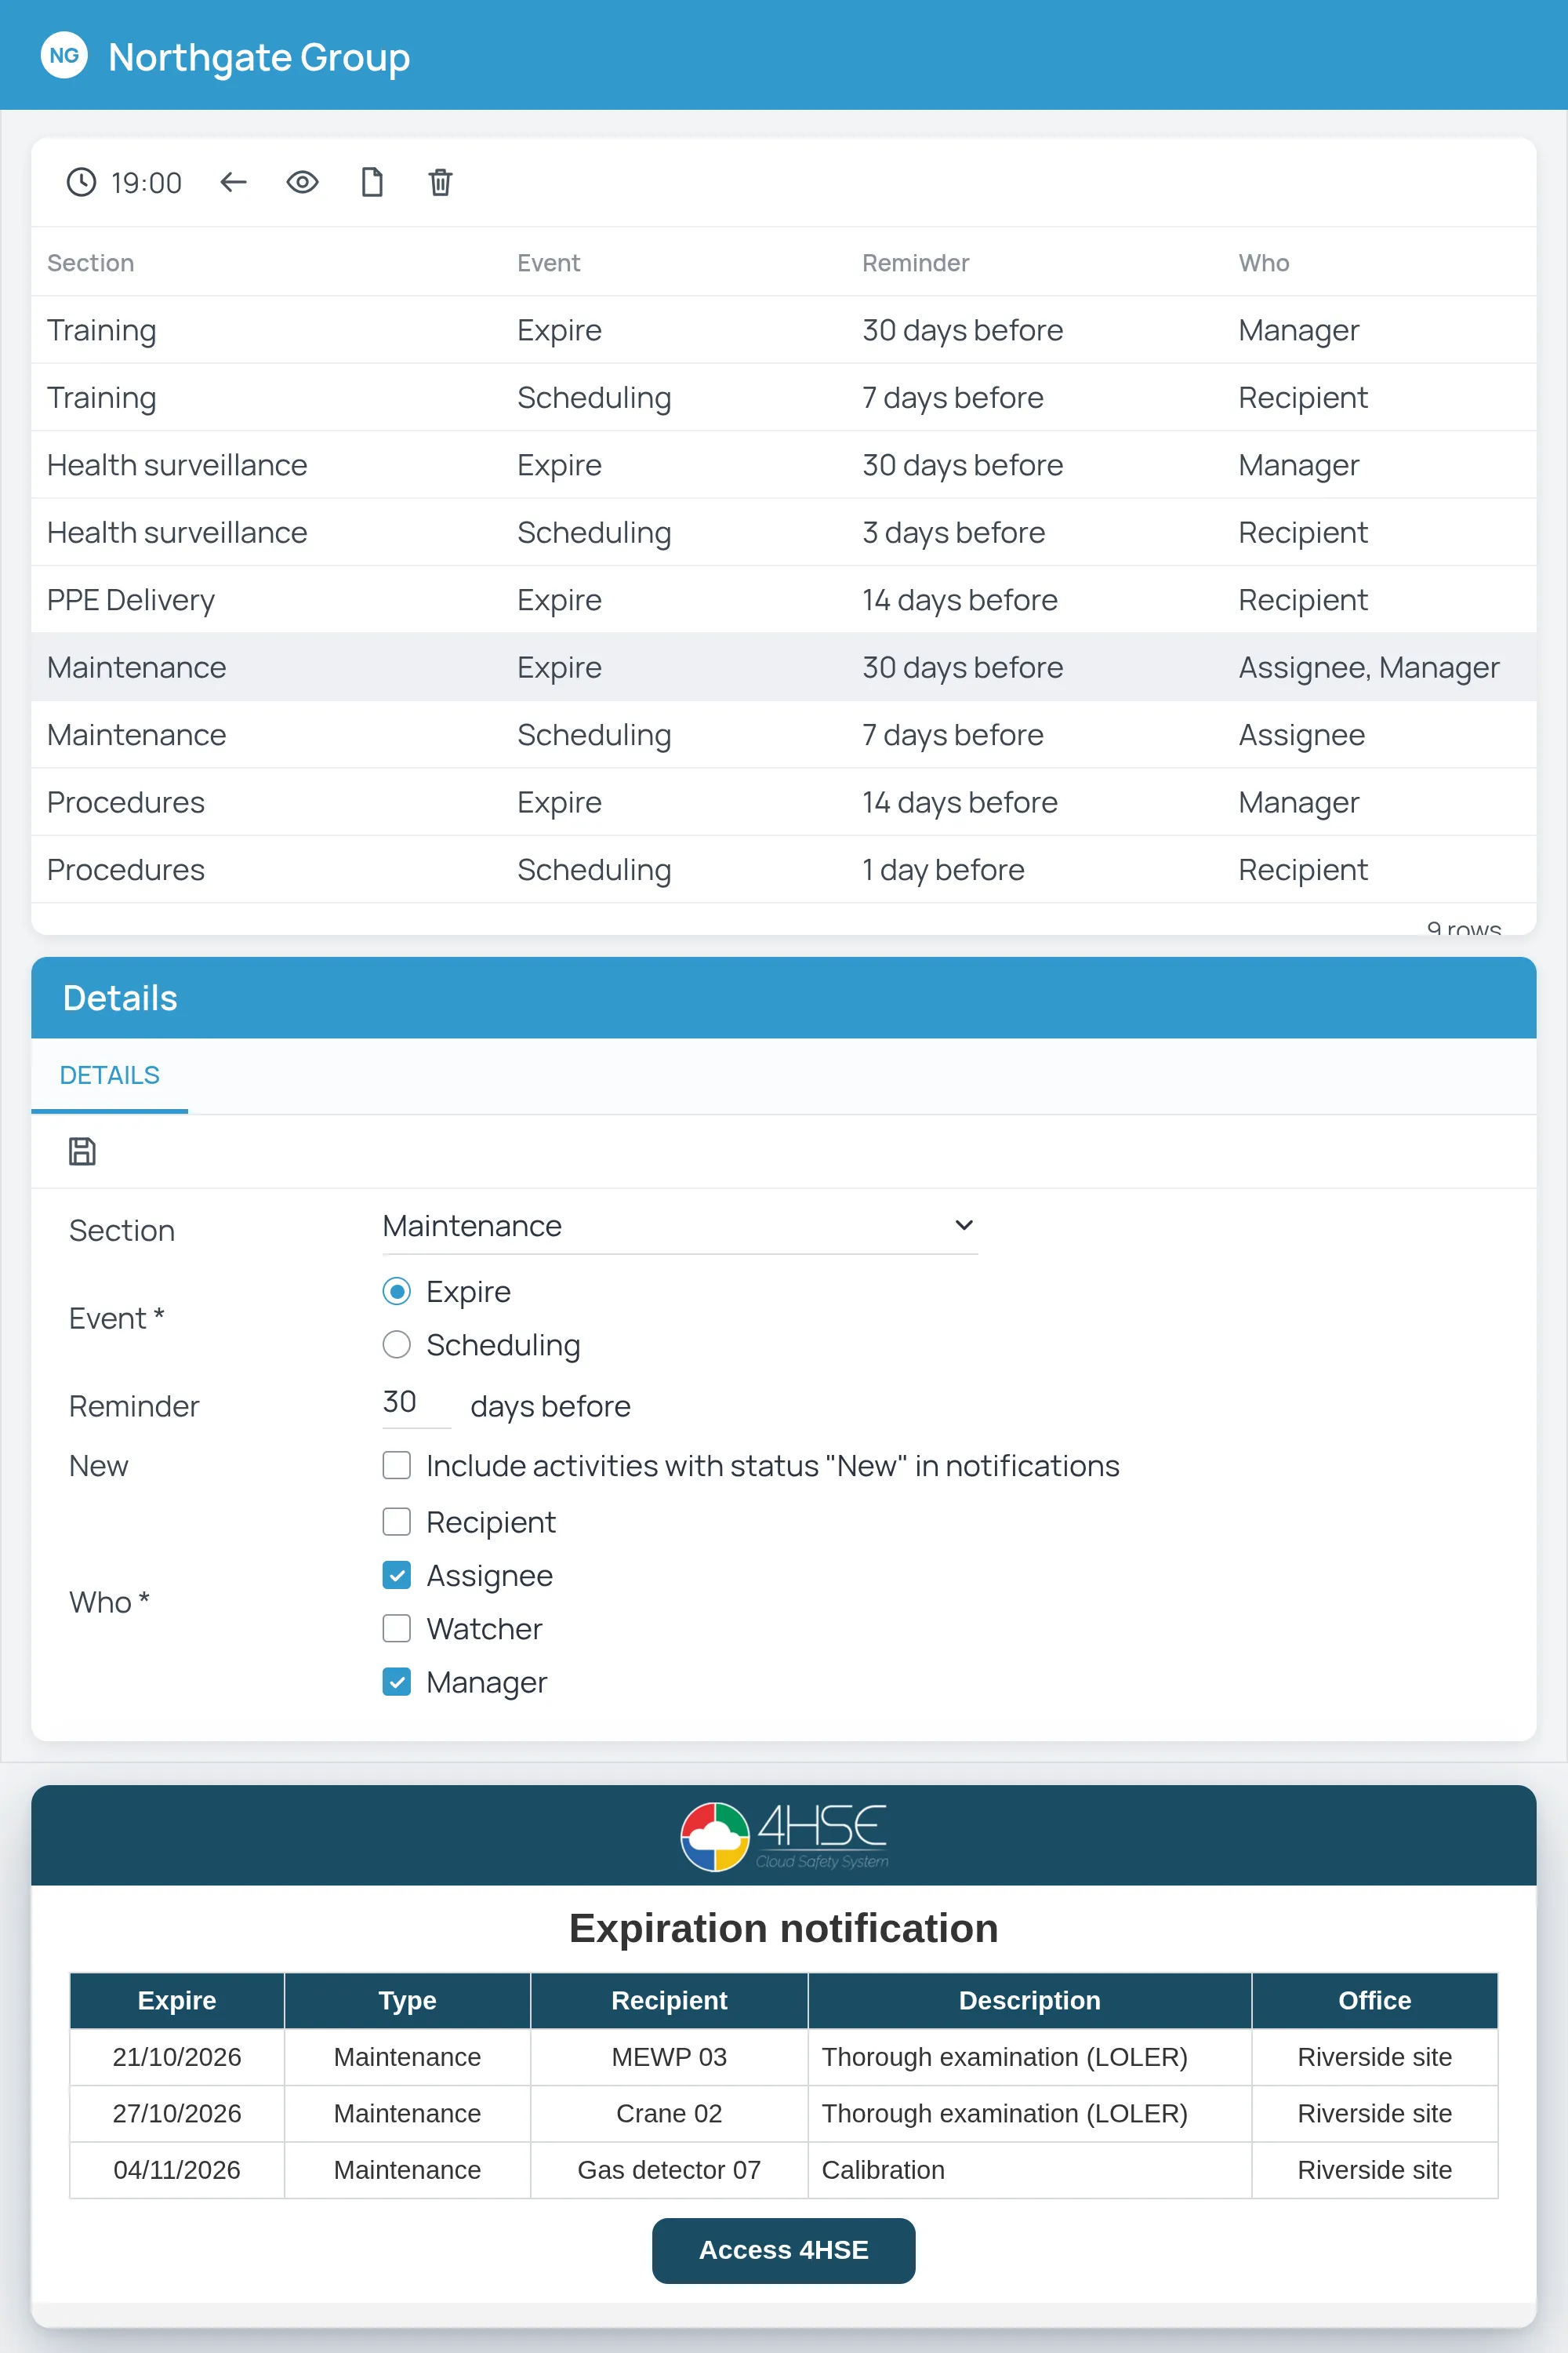Select Maintenance Scheduling row's Assignee cell
This screenshot has height=2353, width=1568.
1301,736
